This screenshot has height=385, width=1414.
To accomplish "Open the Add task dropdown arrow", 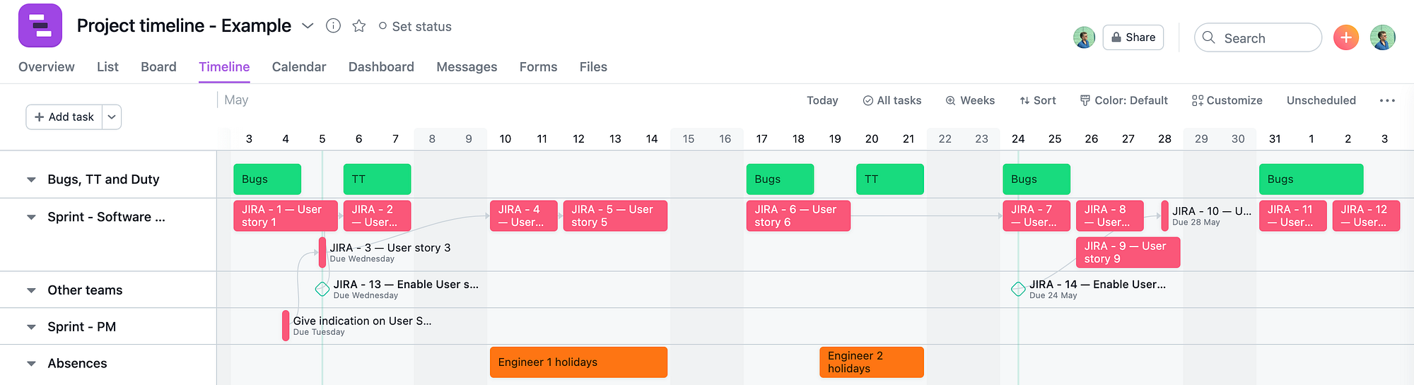I will 112,117.
